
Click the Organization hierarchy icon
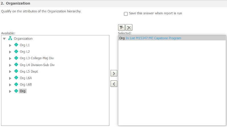10,38
